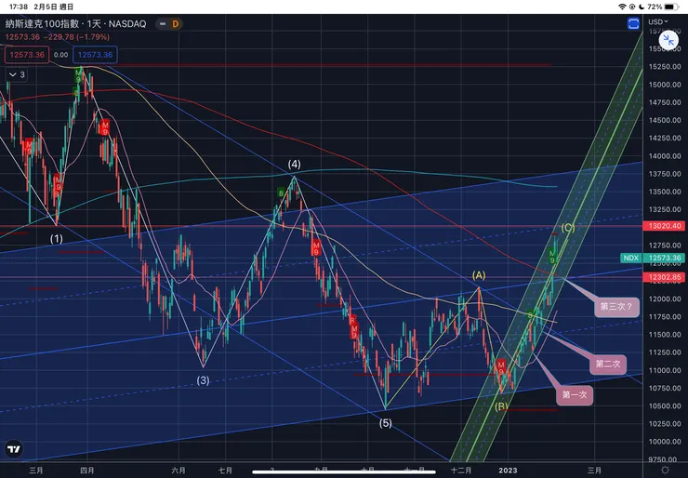The height and width of the screenshot is (478, 688).
Task: Tap the orange D data-delay icon
Action: [175, 23]
